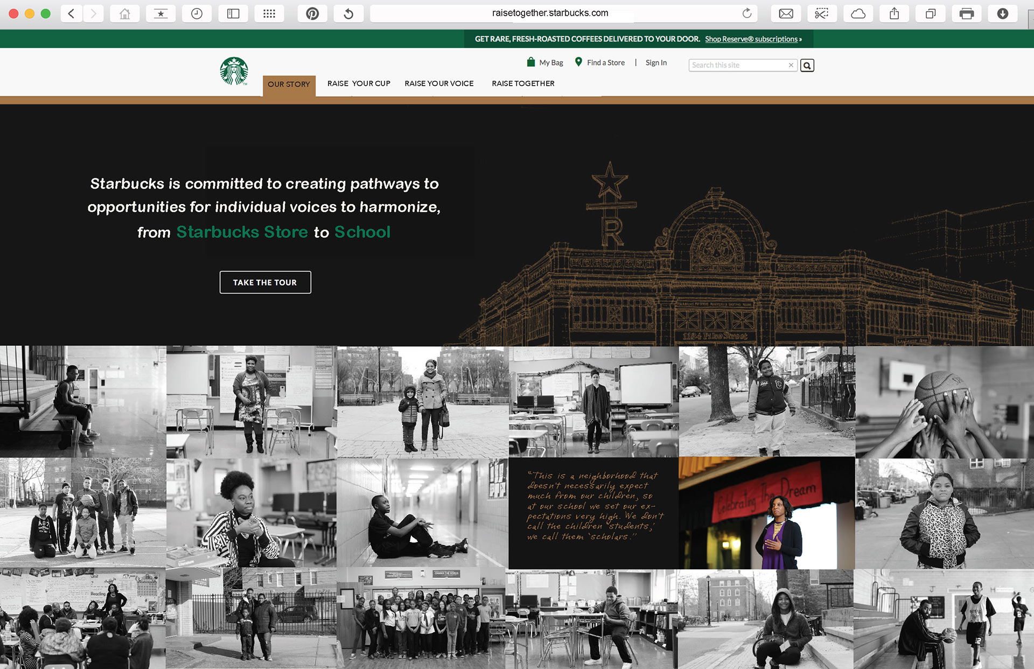Open the downloads arrow icon
This screenshot has width=1034, height=669.
[x=1003, y=13]
